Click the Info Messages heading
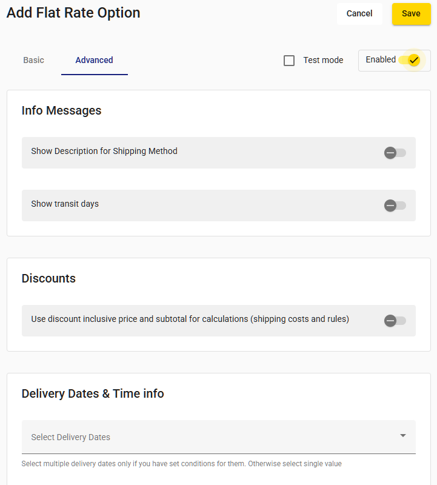The height and width of the screenshot is (485, 437). tap(62, 110)
